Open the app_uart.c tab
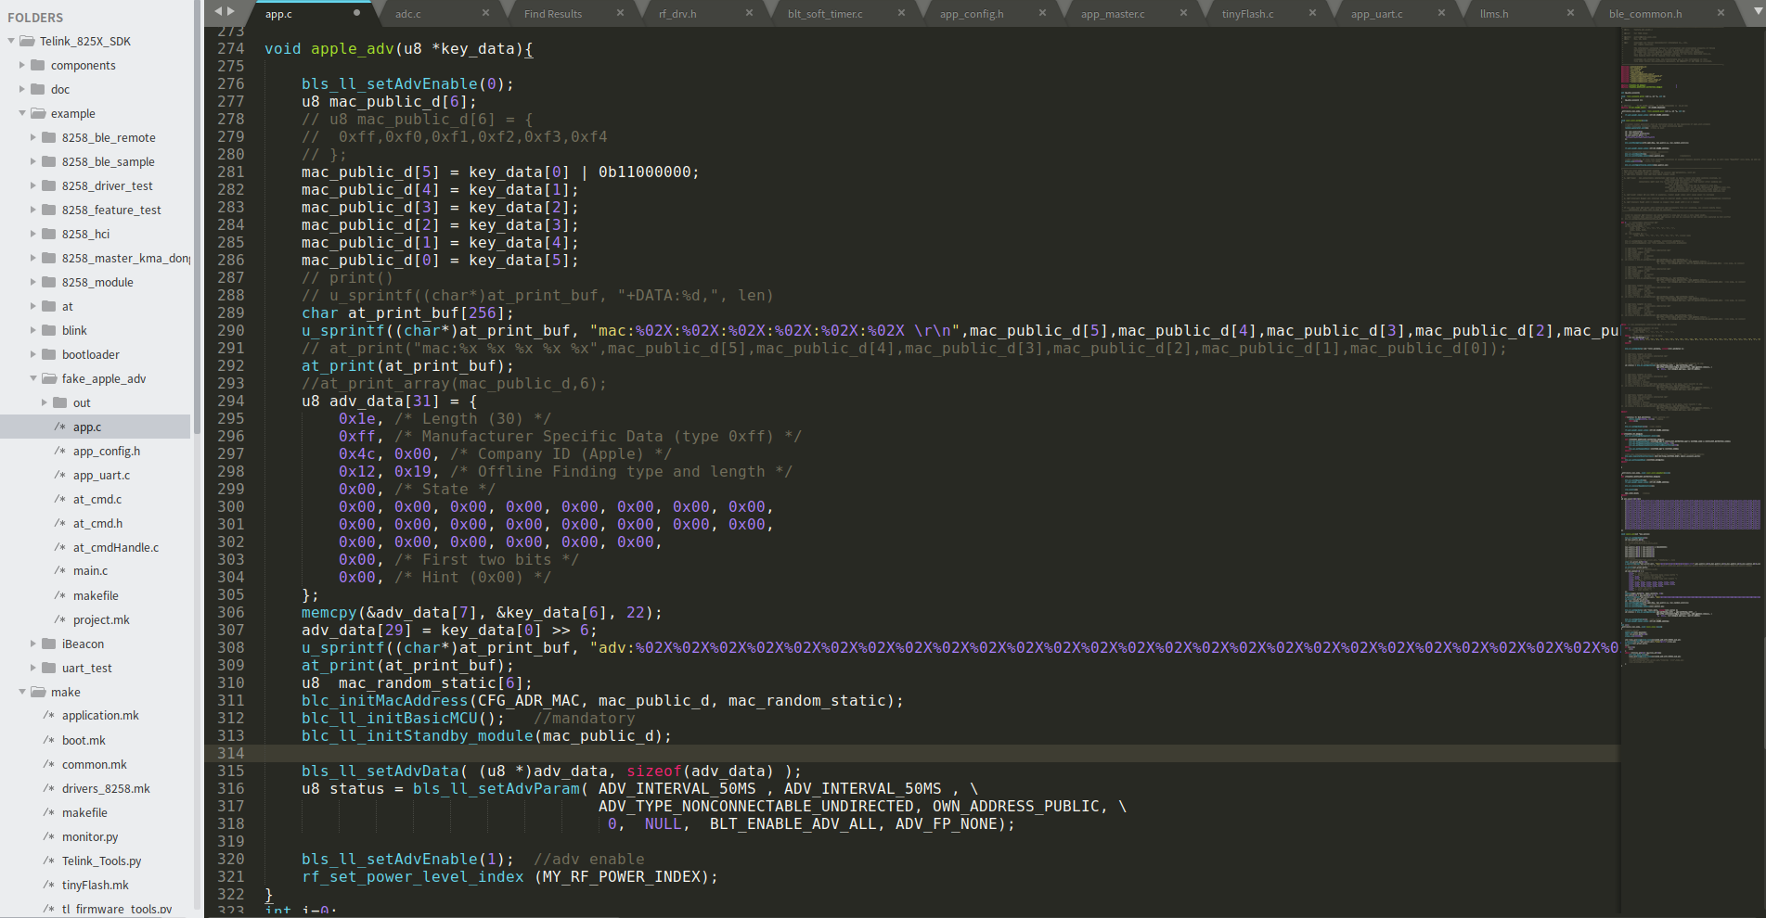Screen dimensions: 1766x918 (x=1376, y=14)
